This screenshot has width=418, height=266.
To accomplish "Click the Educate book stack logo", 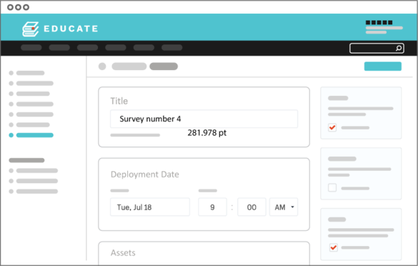I will click(x=31, y=29).
